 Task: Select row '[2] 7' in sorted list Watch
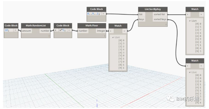click(198, 30)
